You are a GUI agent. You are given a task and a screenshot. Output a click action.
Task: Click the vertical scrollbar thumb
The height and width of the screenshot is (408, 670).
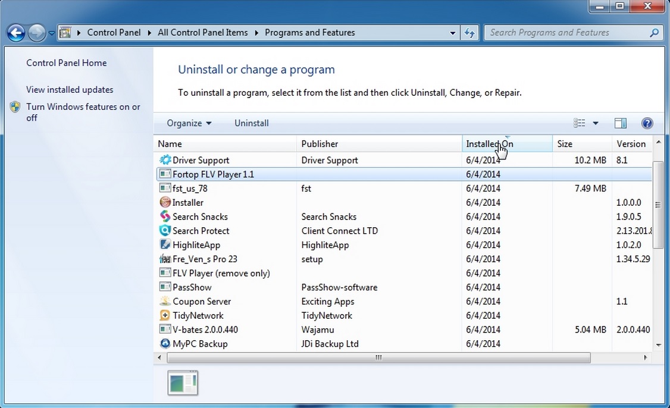pyautogui.click(x=658, y=205)
